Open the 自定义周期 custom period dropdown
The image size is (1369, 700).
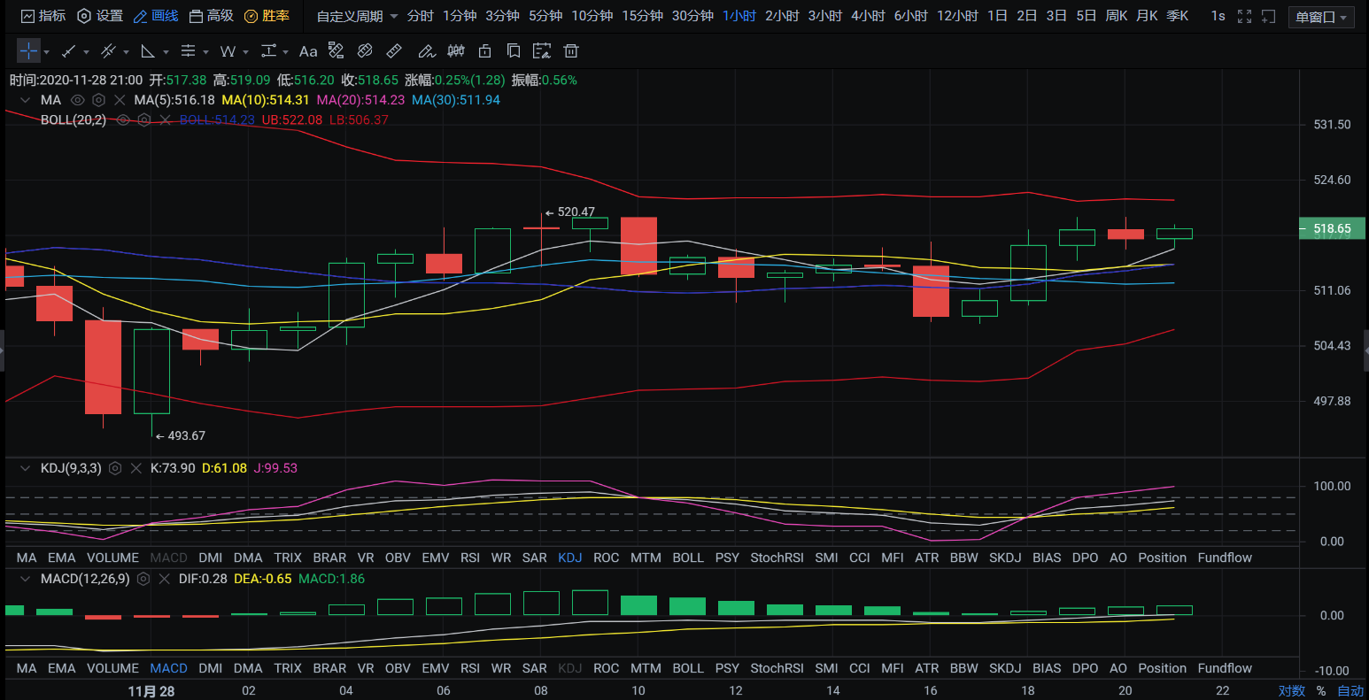357,16
